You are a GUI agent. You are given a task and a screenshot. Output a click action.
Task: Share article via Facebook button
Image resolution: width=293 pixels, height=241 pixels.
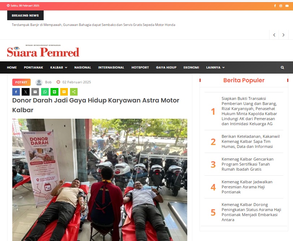[x=16, y=92]
